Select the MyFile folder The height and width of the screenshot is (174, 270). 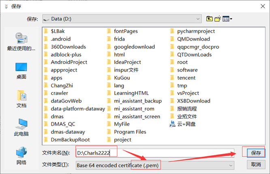tap(118, 124)
